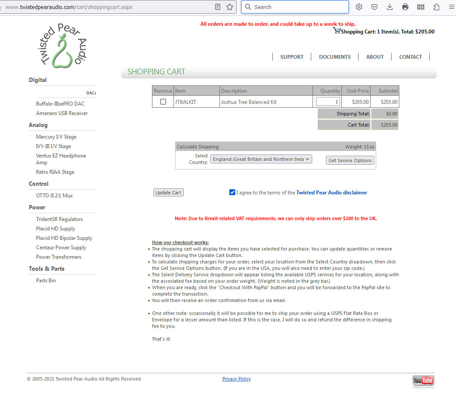Open Twisted Pear Audio disclaimer link
Image resolution: width=456 pixels, height=405 pixels.
331,193
